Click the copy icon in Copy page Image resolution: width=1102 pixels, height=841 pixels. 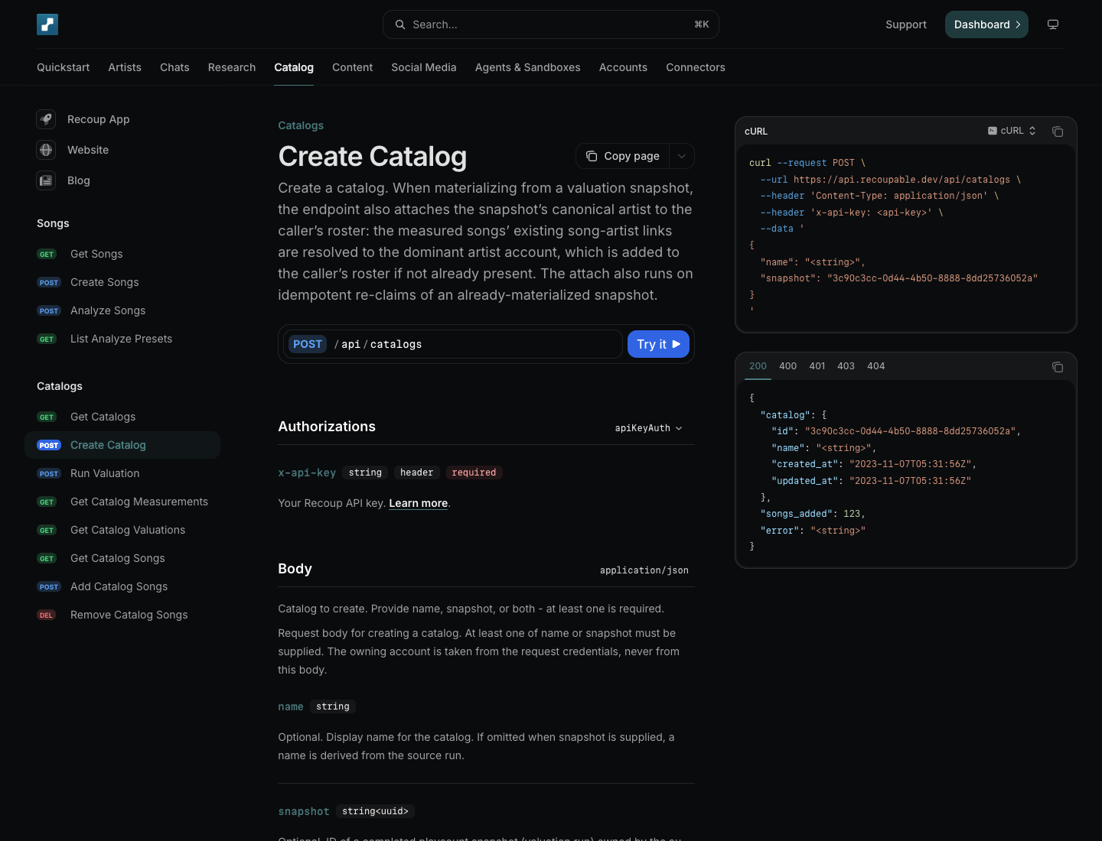point(592,156)
